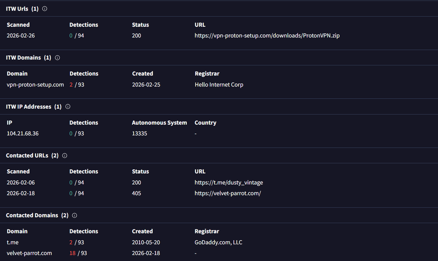Screen dimensions: 438x261
Task: Open the ProtonVPN.zip download URL
Action: coord(267,36)
